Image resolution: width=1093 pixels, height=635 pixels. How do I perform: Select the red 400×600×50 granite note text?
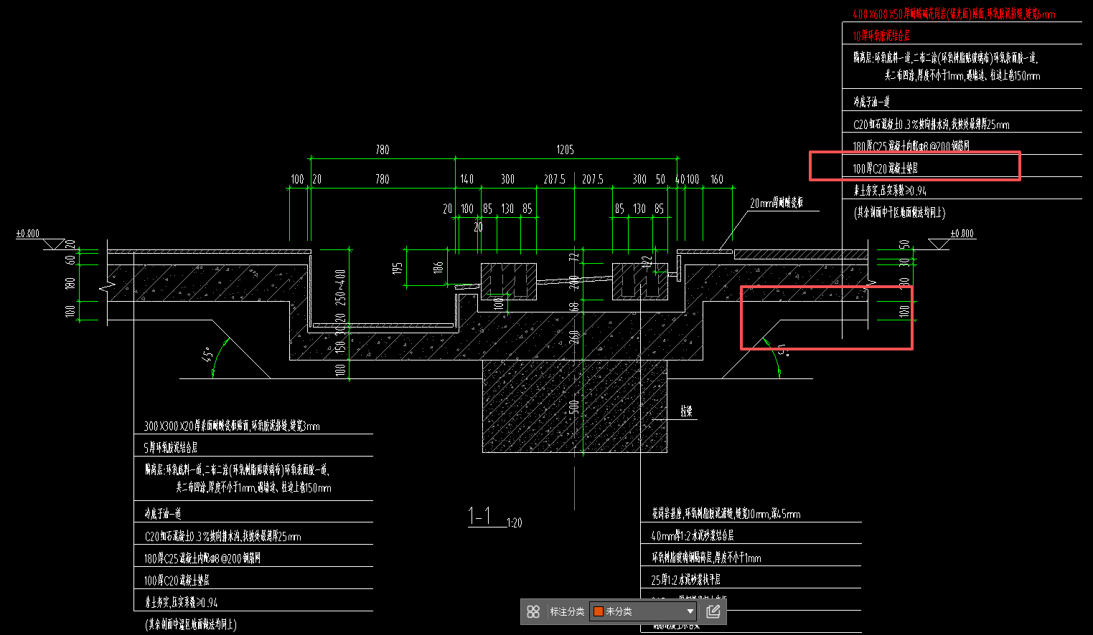tap(953, 14)
